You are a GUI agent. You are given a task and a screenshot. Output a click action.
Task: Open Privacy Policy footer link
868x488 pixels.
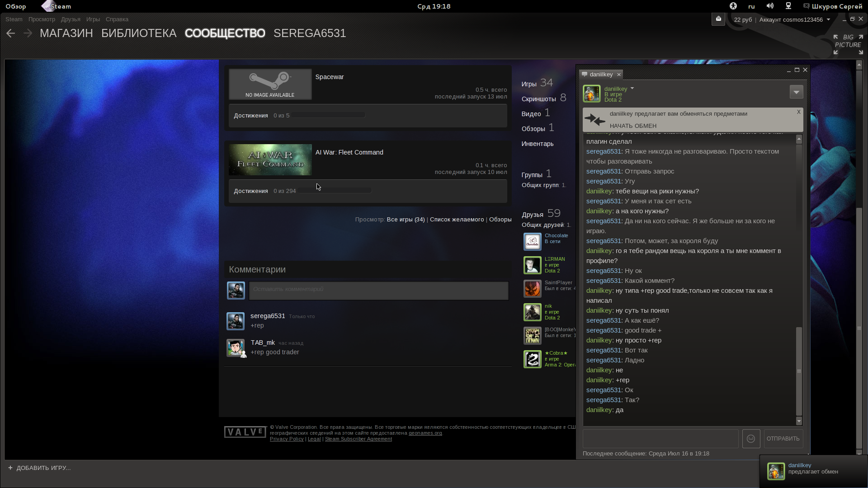click(x=287, y=439)
